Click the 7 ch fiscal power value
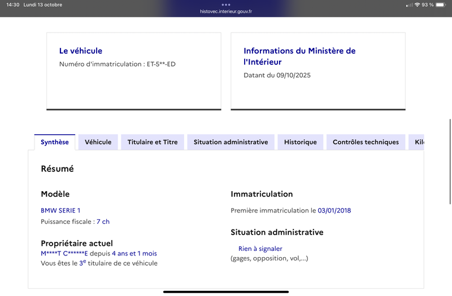The height and width of the screenshot is (296, 452). tap(103, 222)
